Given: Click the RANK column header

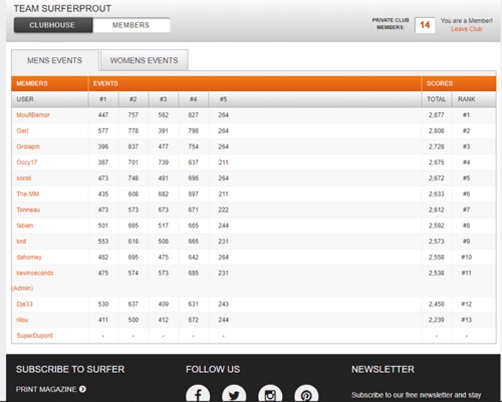Looking at the screenshot, I should [466, 99].
